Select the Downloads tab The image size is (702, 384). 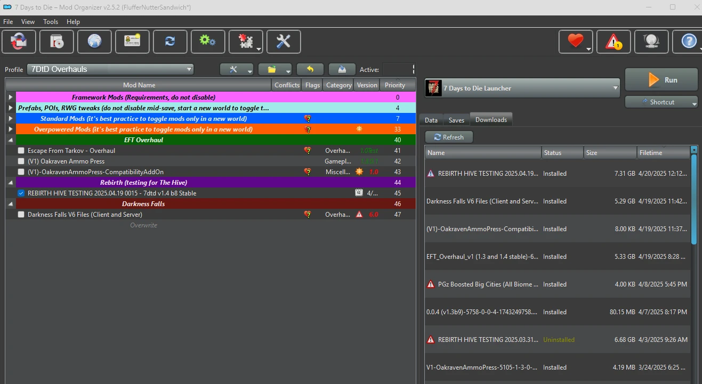pos(491,119)
